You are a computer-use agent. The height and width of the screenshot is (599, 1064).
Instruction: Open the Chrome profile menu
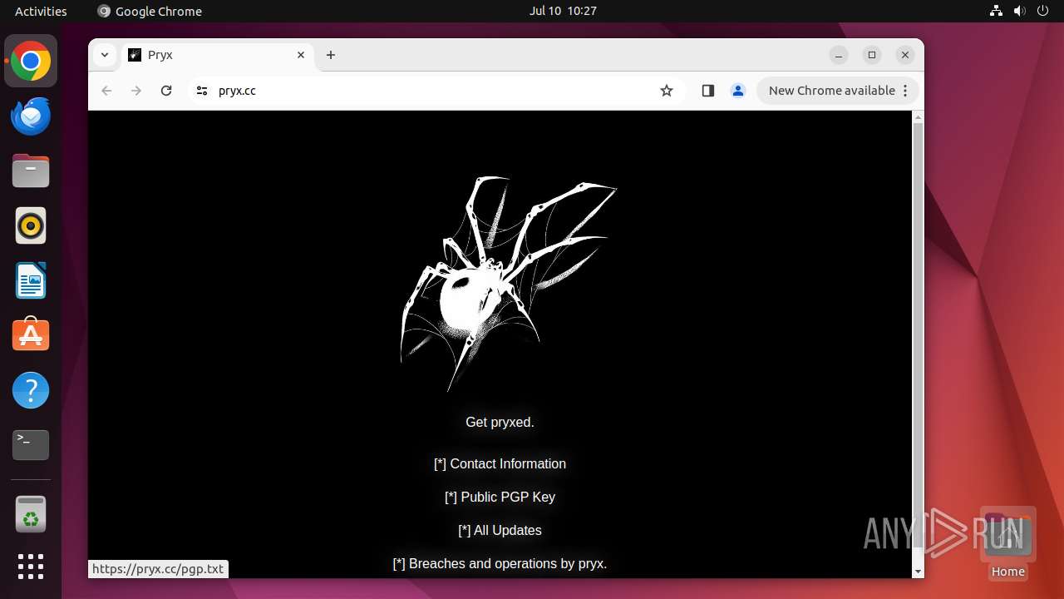pos(738,91)
